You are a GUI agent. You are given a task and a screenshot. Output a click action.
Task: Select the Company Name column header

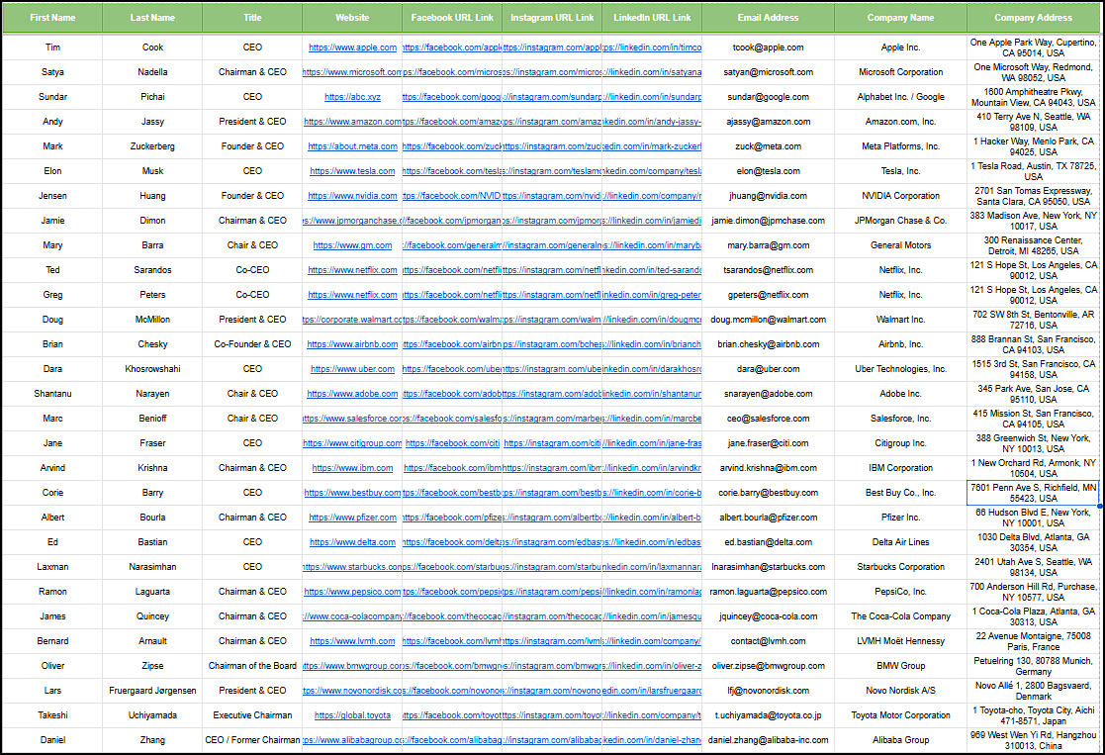click(x=900, y=18)
